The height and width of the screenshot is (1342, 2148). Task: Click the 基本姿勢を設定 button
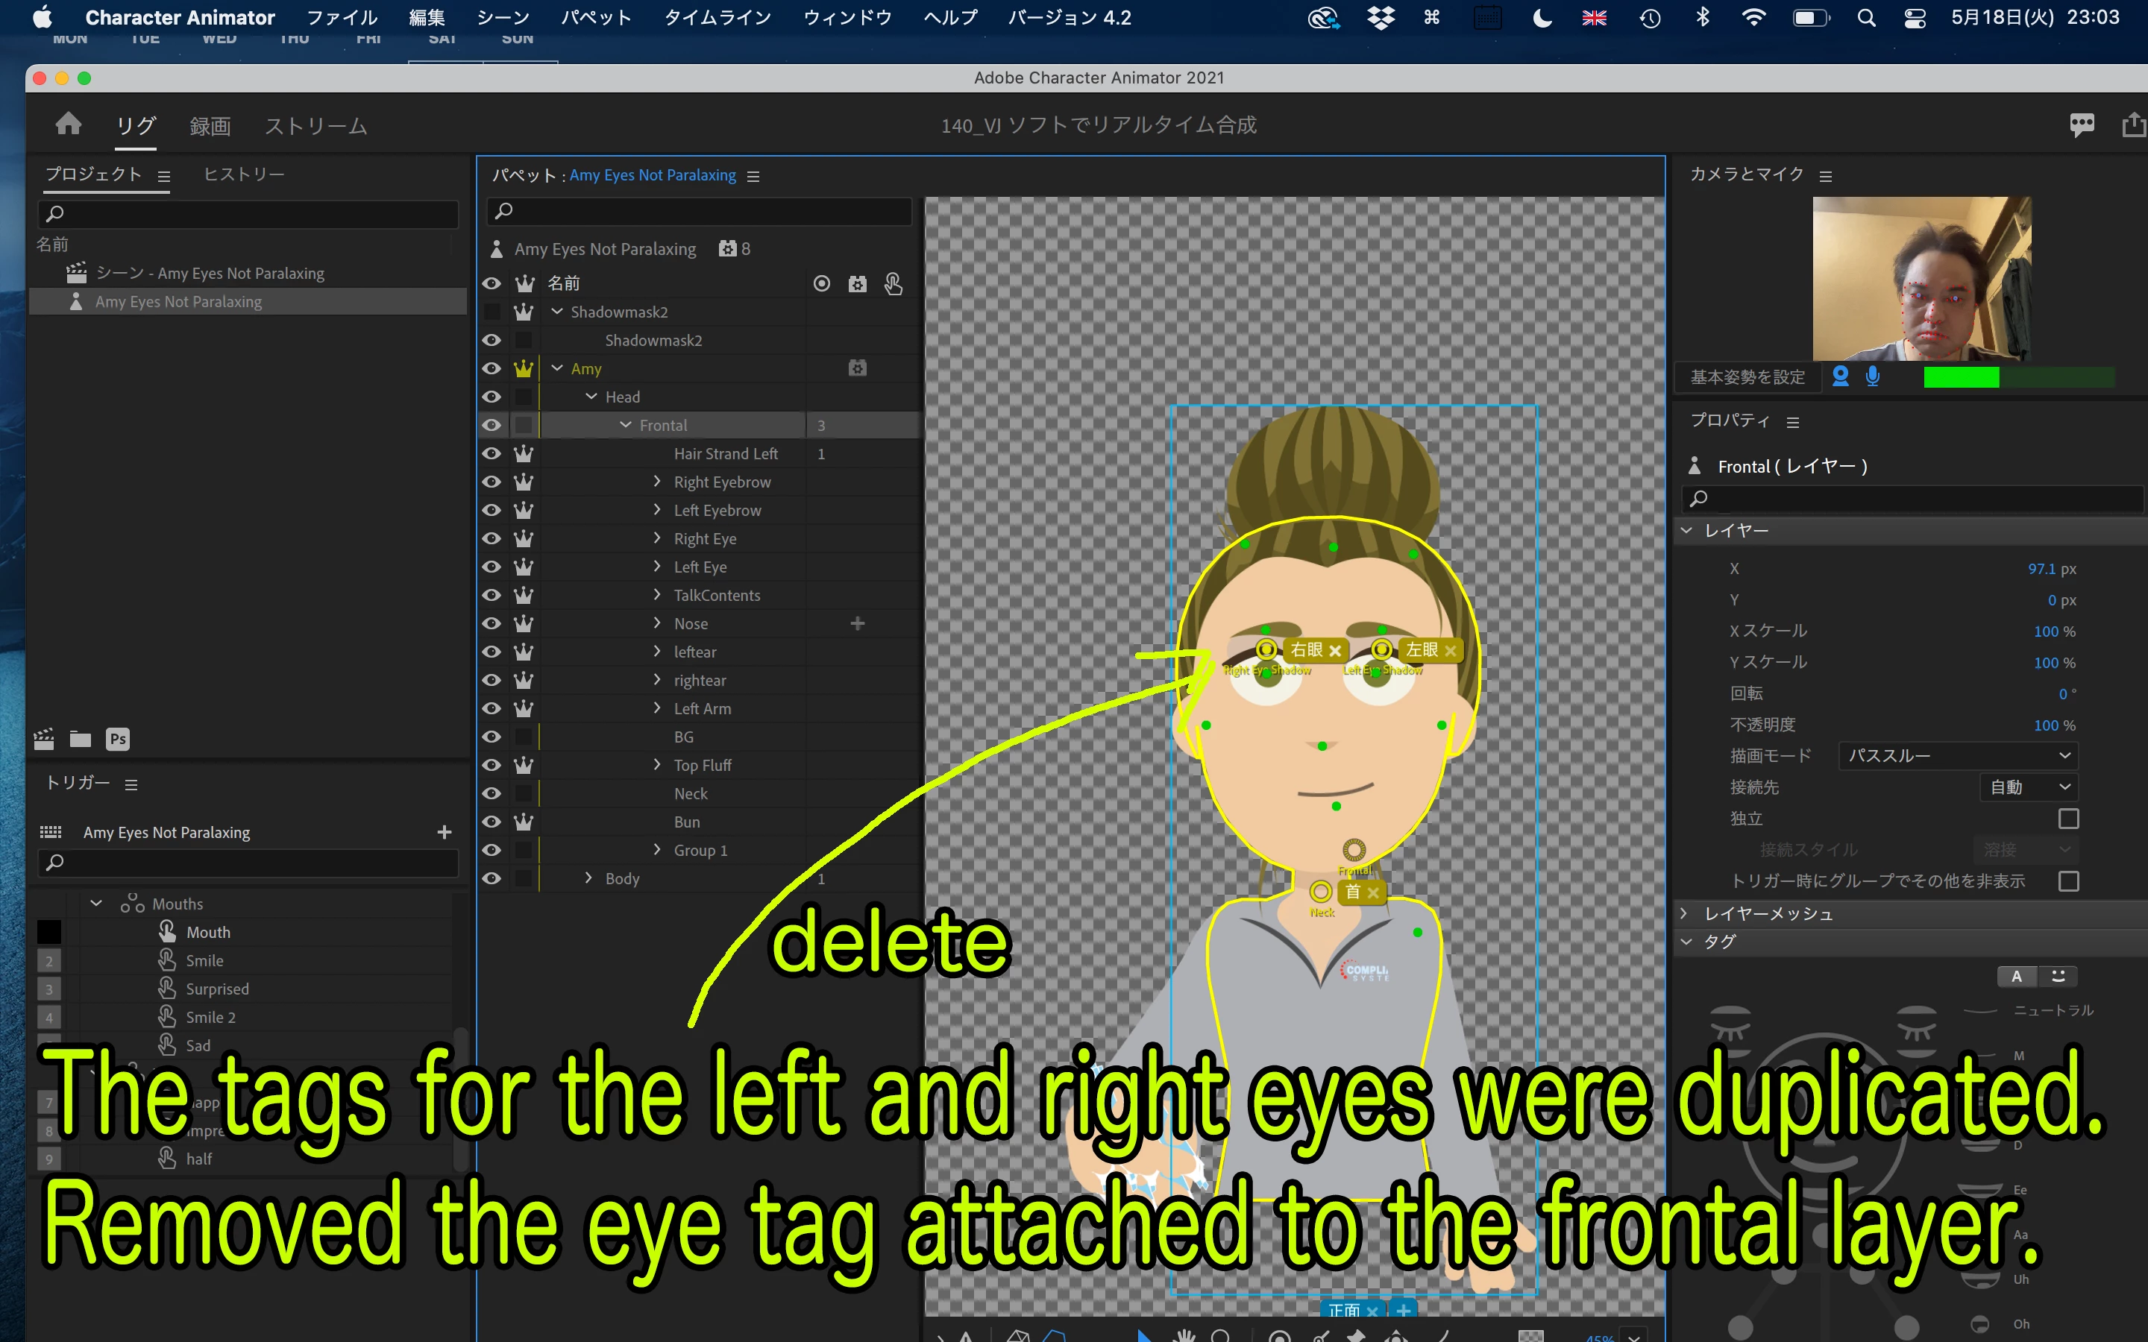pos(1747,377)
